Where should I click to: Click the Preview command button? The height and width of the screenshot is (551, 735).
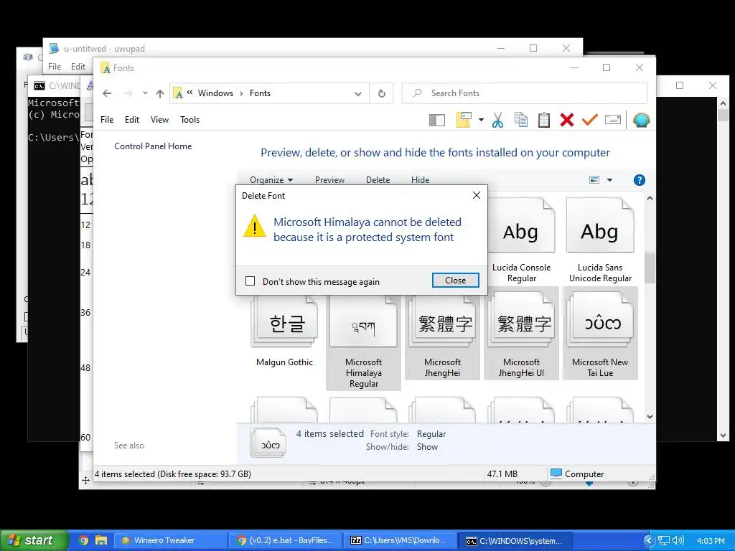pyautogui.click(x=329, y=180)
